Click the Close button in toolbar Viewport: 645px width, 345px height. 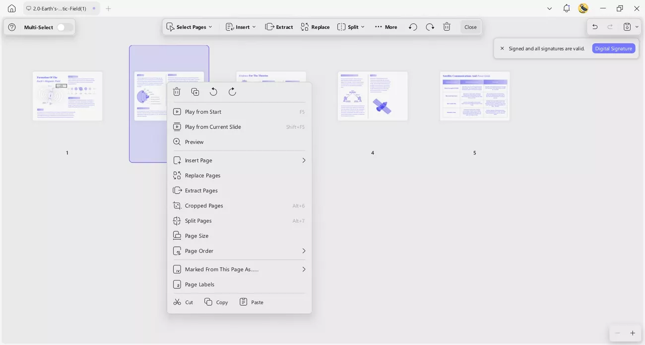pyautogui.click(x=470, y=27)
